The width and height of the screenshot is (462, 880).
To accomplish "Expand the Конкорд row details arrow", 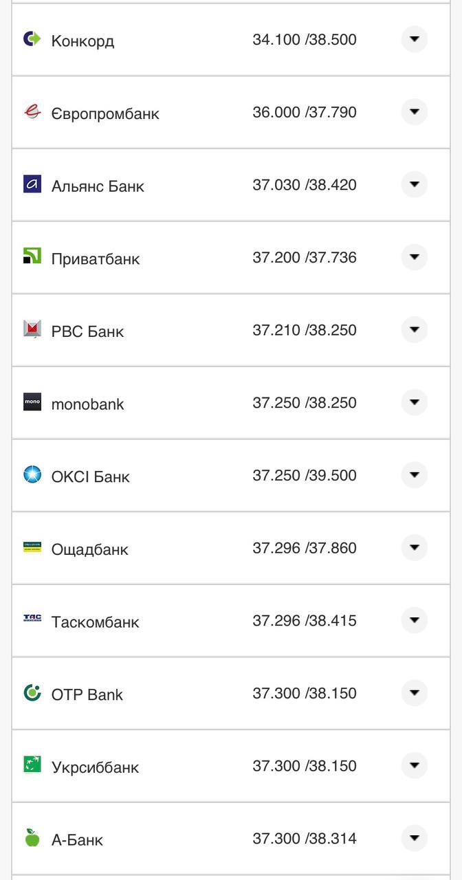I will coord(414,39).
